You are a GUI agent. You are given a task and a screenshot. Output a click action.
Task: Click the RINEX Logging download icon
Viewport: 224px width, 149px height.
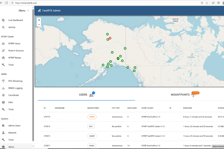point(3,88)
